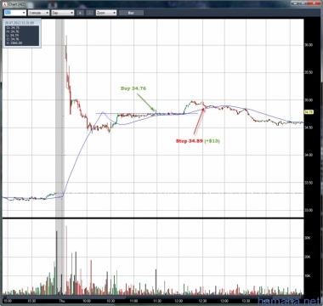Screen dimensions: 323x306
Task: Click the plus zoom-in toolbar button
Action: click(80, 13)
